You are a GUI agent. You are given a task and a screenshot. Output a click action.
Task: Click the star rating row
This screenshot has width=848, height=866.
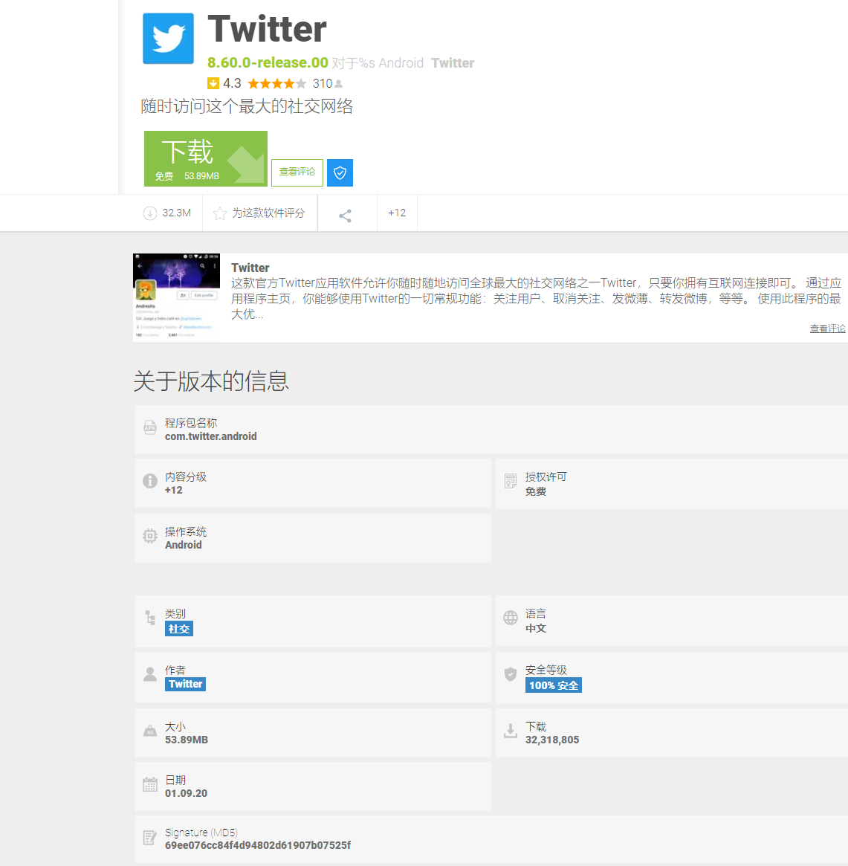pos(276,84)
